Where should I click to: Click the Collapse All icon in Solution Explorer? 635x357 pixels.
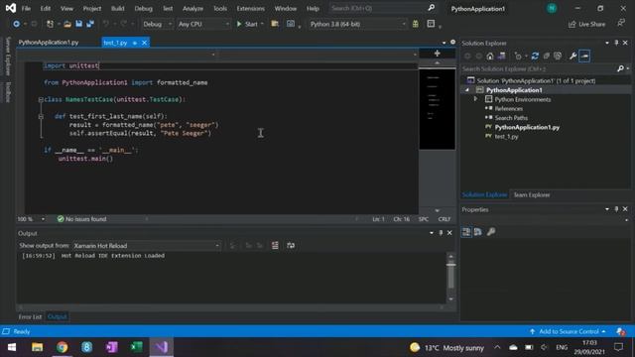[x=547, y=57]
